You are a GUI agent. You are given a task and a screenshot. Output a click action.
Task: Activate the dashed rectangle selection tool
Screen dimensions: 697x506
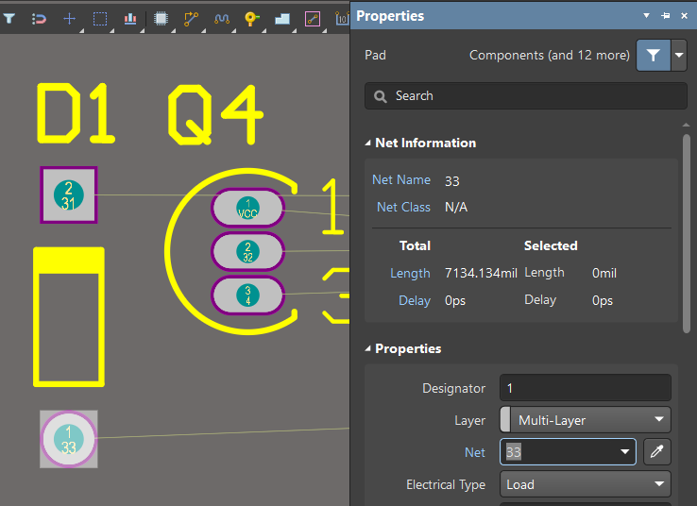[x=100, y=18]
